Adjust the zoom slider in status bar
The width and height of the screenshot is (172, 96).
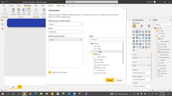[153, 90]
